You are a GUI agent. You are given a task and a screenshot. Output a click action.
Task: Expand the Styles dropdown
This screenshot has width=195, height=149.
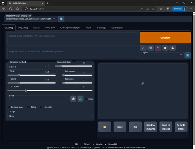click(x=162, y=56)
